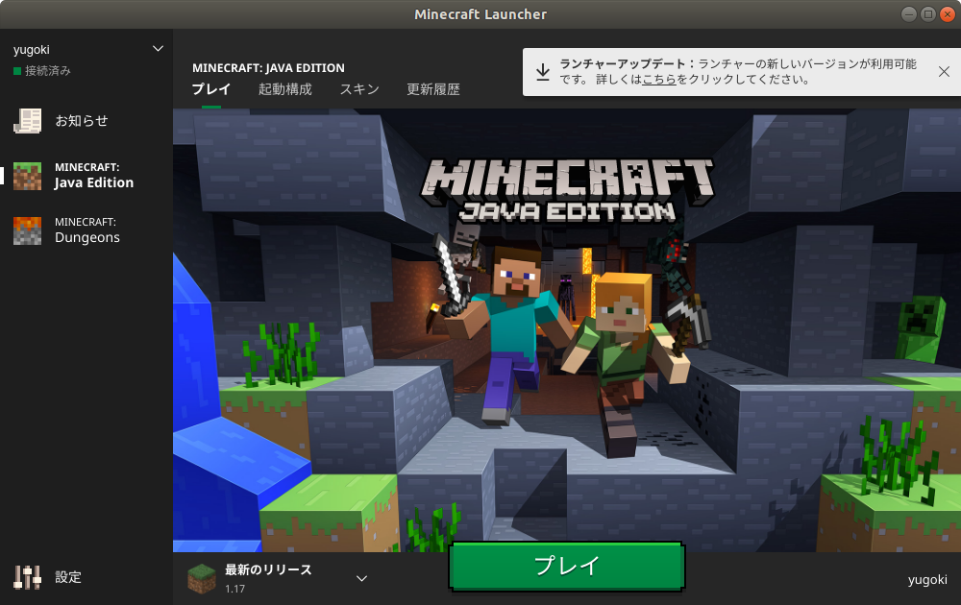This screenshot has width=961, height=605.
Task: Open the 最新のリリース version selector chevron
Action: pyautogui.click(x=361, y=578)
